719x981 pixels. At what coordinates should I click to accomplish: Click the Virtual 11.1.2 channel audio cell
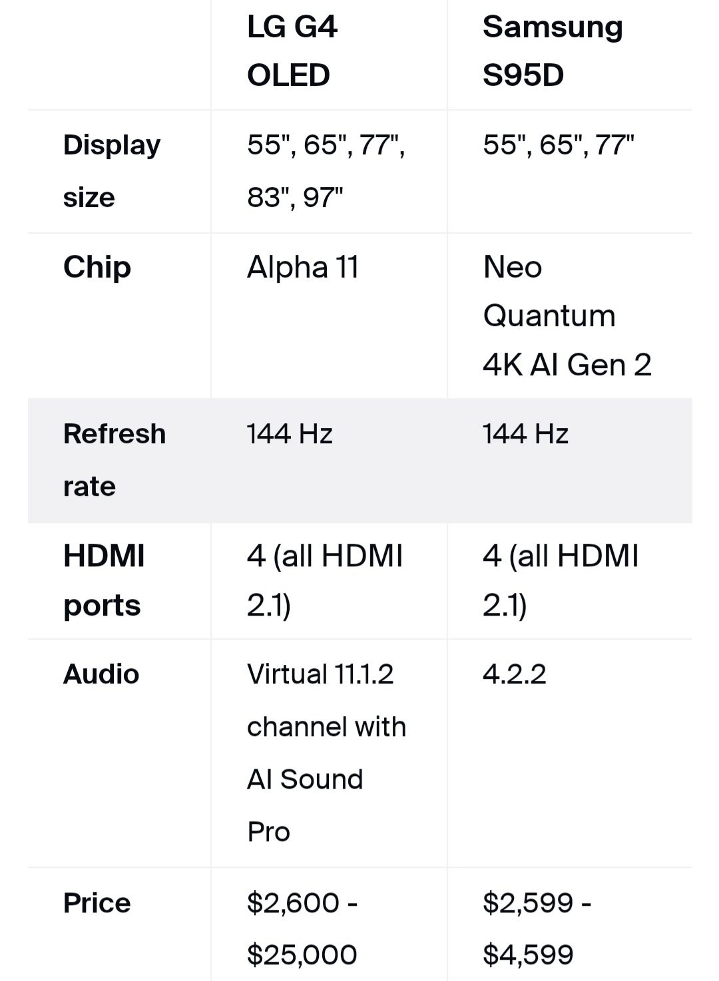pyautogui.click(x=326, y=753)
